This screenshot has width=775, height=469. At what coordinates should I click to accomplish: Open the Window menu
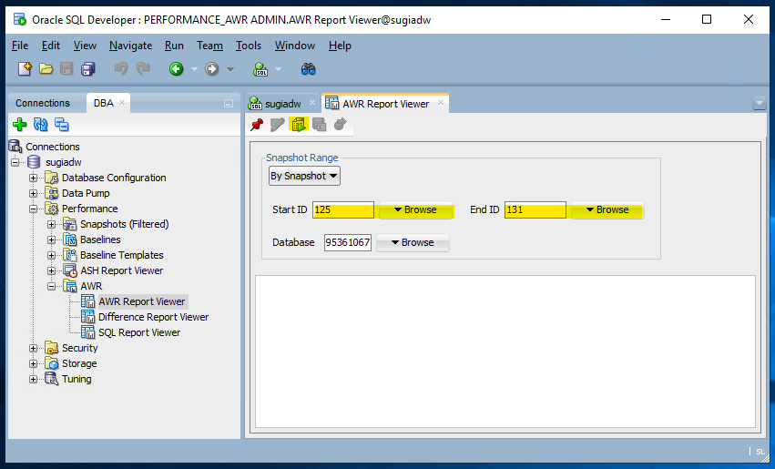point(294,46)
